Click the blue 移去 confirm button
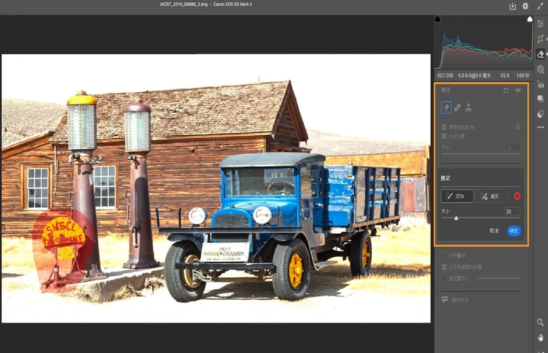This screenshot has width=548, height=353. pos(513,231)
